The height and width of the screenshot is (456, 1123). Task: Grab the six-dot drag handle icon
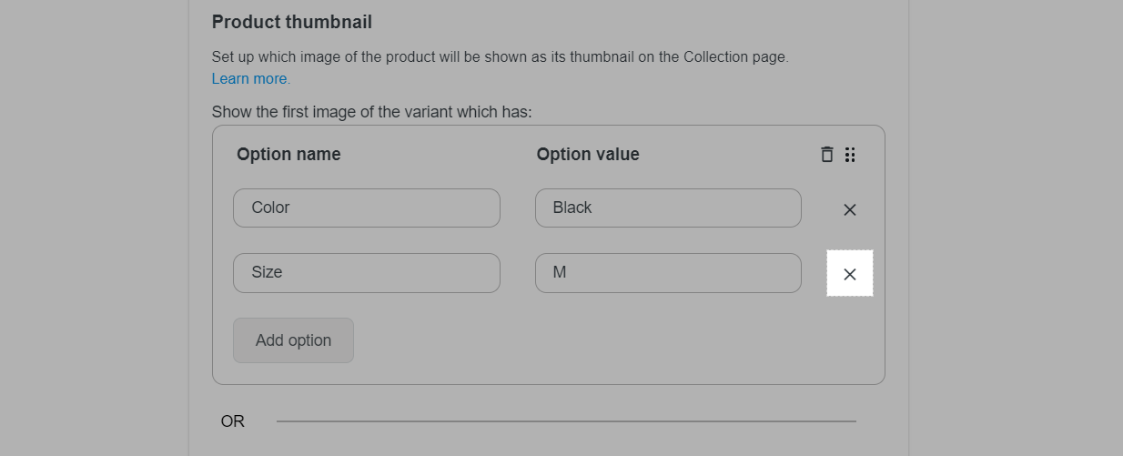[x=850, y=155]
